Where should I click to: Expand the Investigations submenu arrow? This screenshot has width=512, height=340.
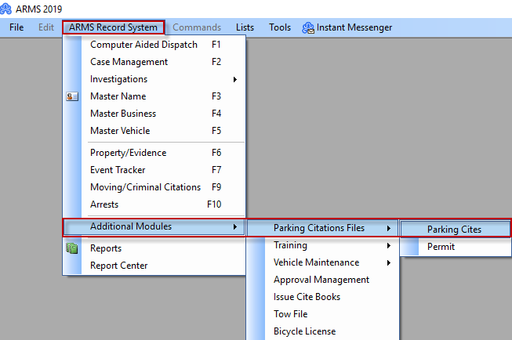pyautogui.click(x=235, y=79)
